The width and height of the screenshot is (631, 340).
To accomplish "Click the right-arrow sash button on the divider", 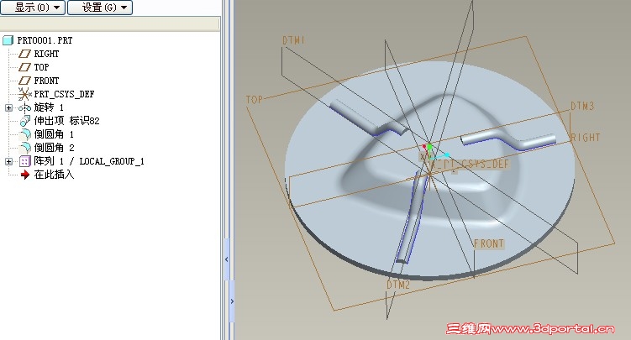I will 232,301.
